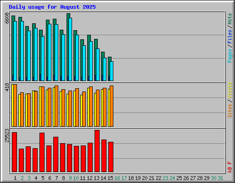Click the yellow 'Visits' legend text
Viewport: 235px width, 183px height.
coord(229,90)
